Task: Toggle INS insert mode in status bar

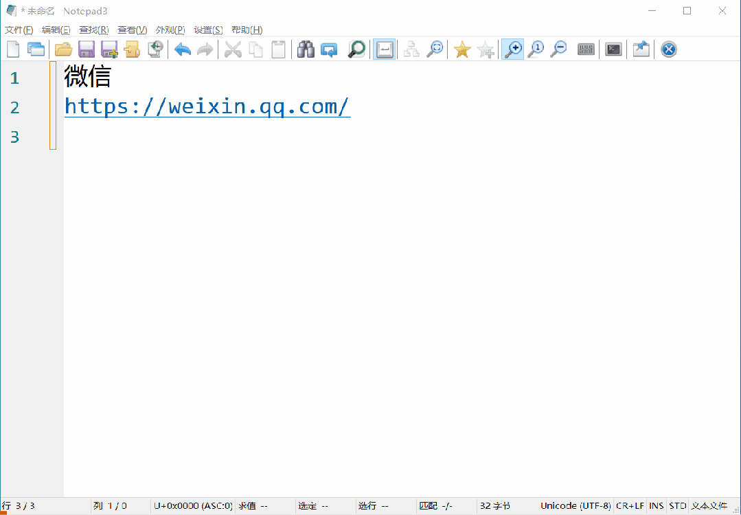Action: click(657, 505)
